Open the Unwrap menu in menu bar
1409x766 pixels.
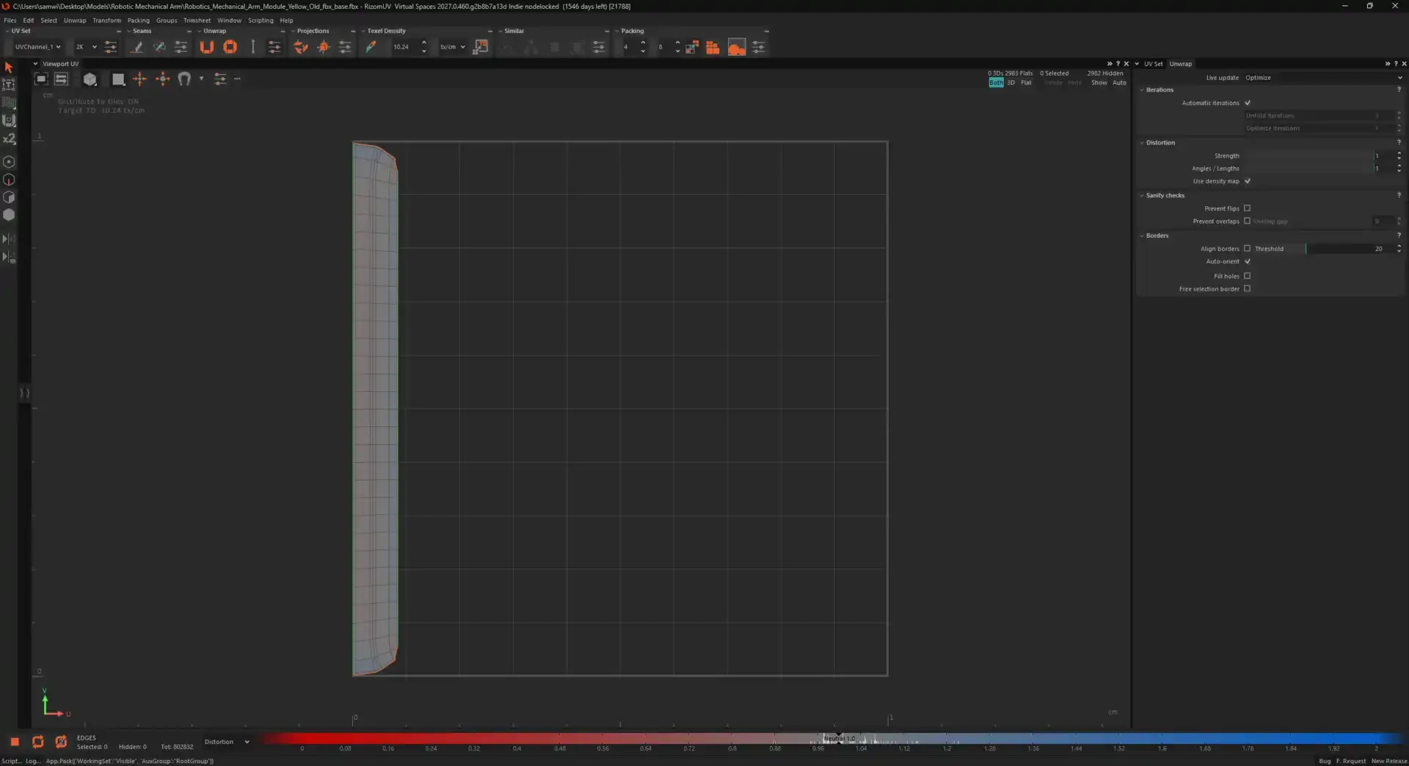(x=75, y=21)
